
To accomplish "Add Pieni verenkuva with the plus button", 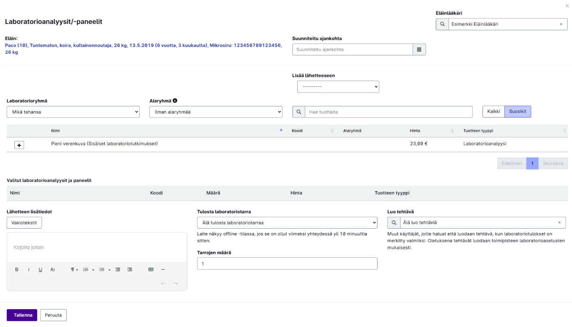I will 19,145.
